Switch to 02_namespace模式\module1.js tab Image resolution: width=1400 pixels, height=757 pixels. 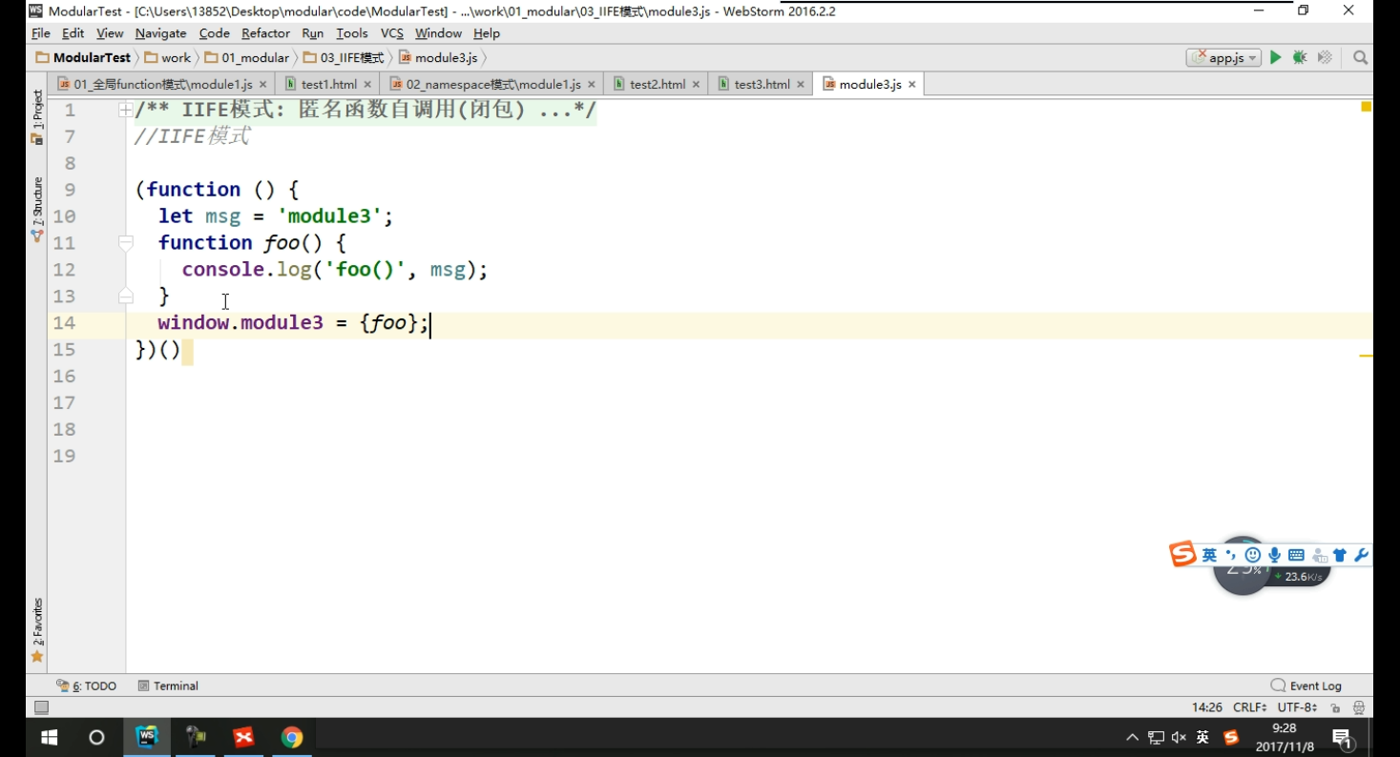[493, 84]
